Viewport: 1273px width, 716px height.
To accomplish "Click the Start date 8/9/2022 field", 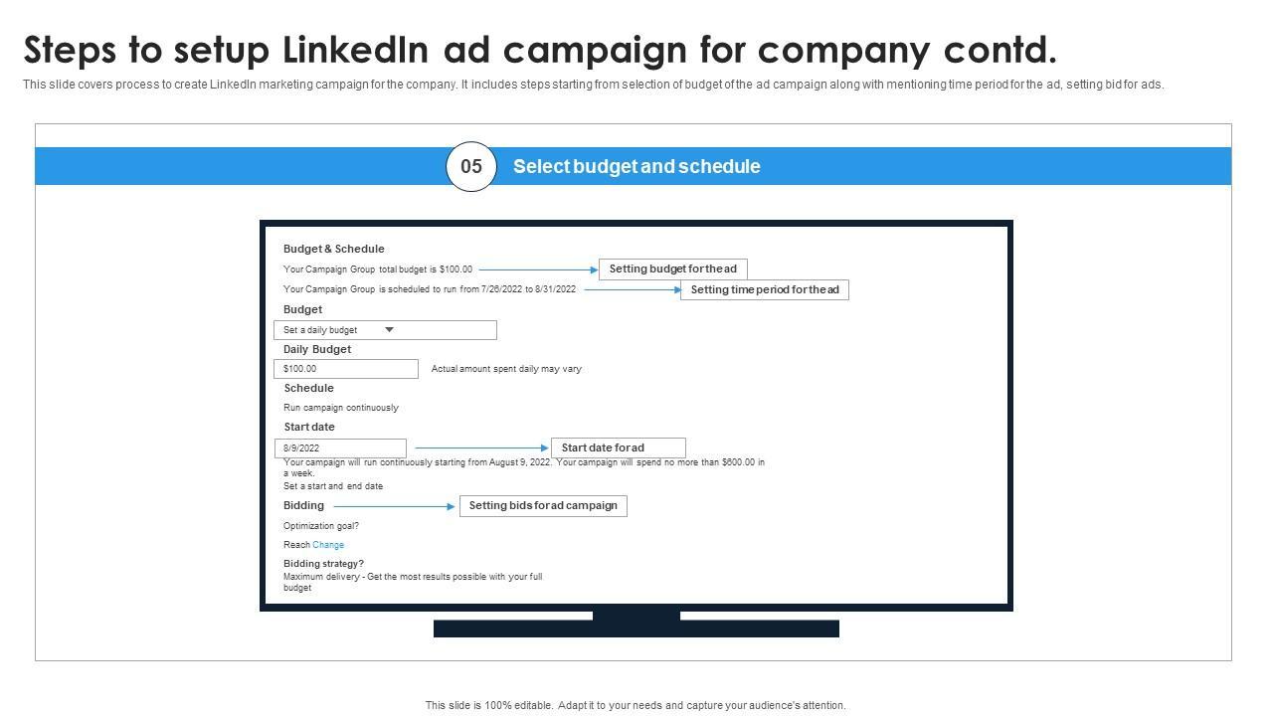I will pos(339,448).
